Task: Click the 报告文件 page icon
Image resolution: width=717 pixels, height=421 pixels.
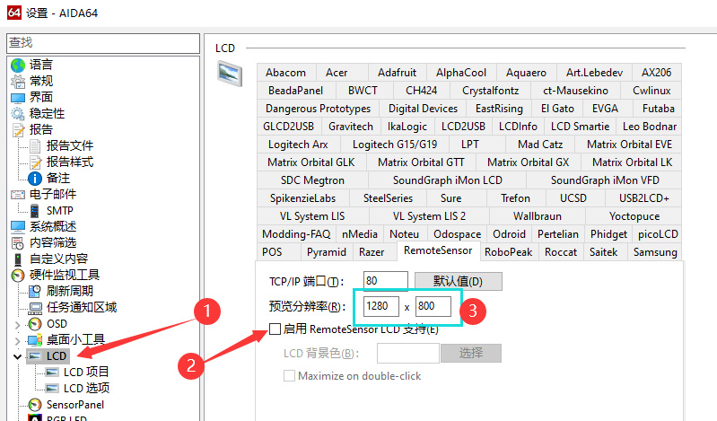Action: click(35, 146)
